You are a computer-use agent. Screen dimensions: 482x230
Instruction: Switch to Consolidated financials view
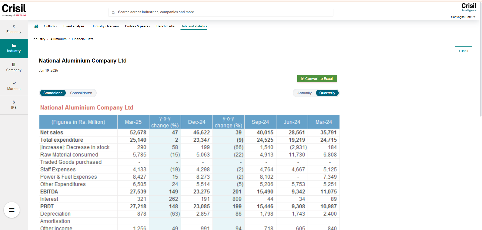pos(81,93)
